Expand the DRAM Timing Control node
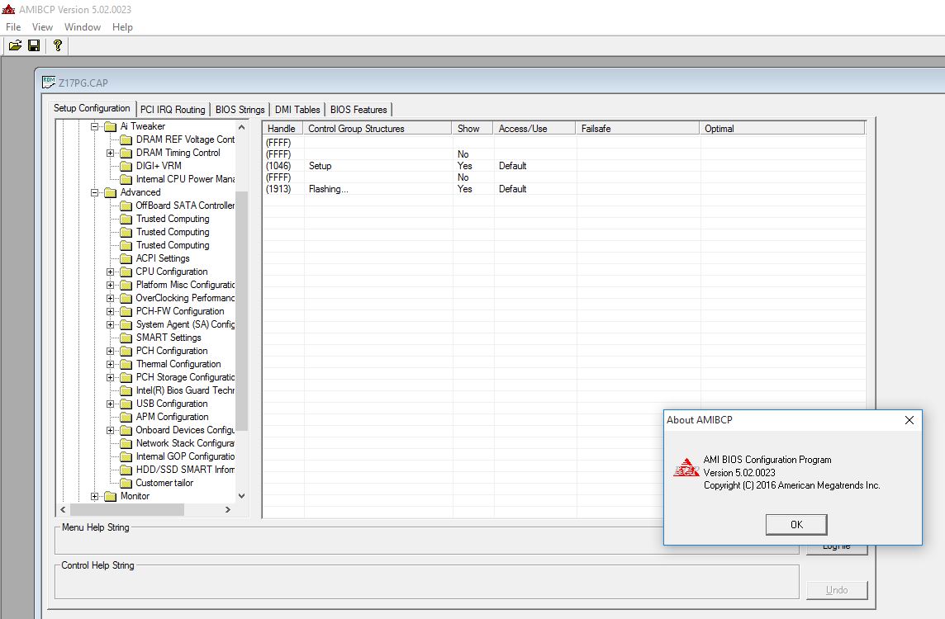 111,153
